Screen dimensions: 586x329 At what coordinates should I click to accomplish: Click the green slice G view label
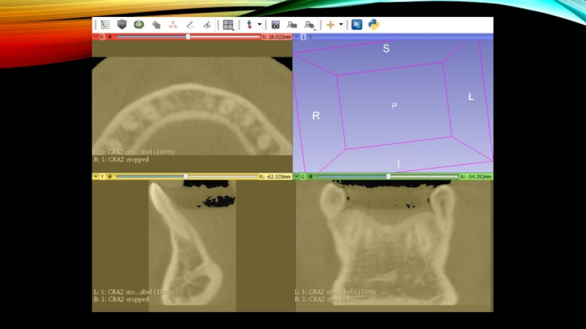click(303, 176)
